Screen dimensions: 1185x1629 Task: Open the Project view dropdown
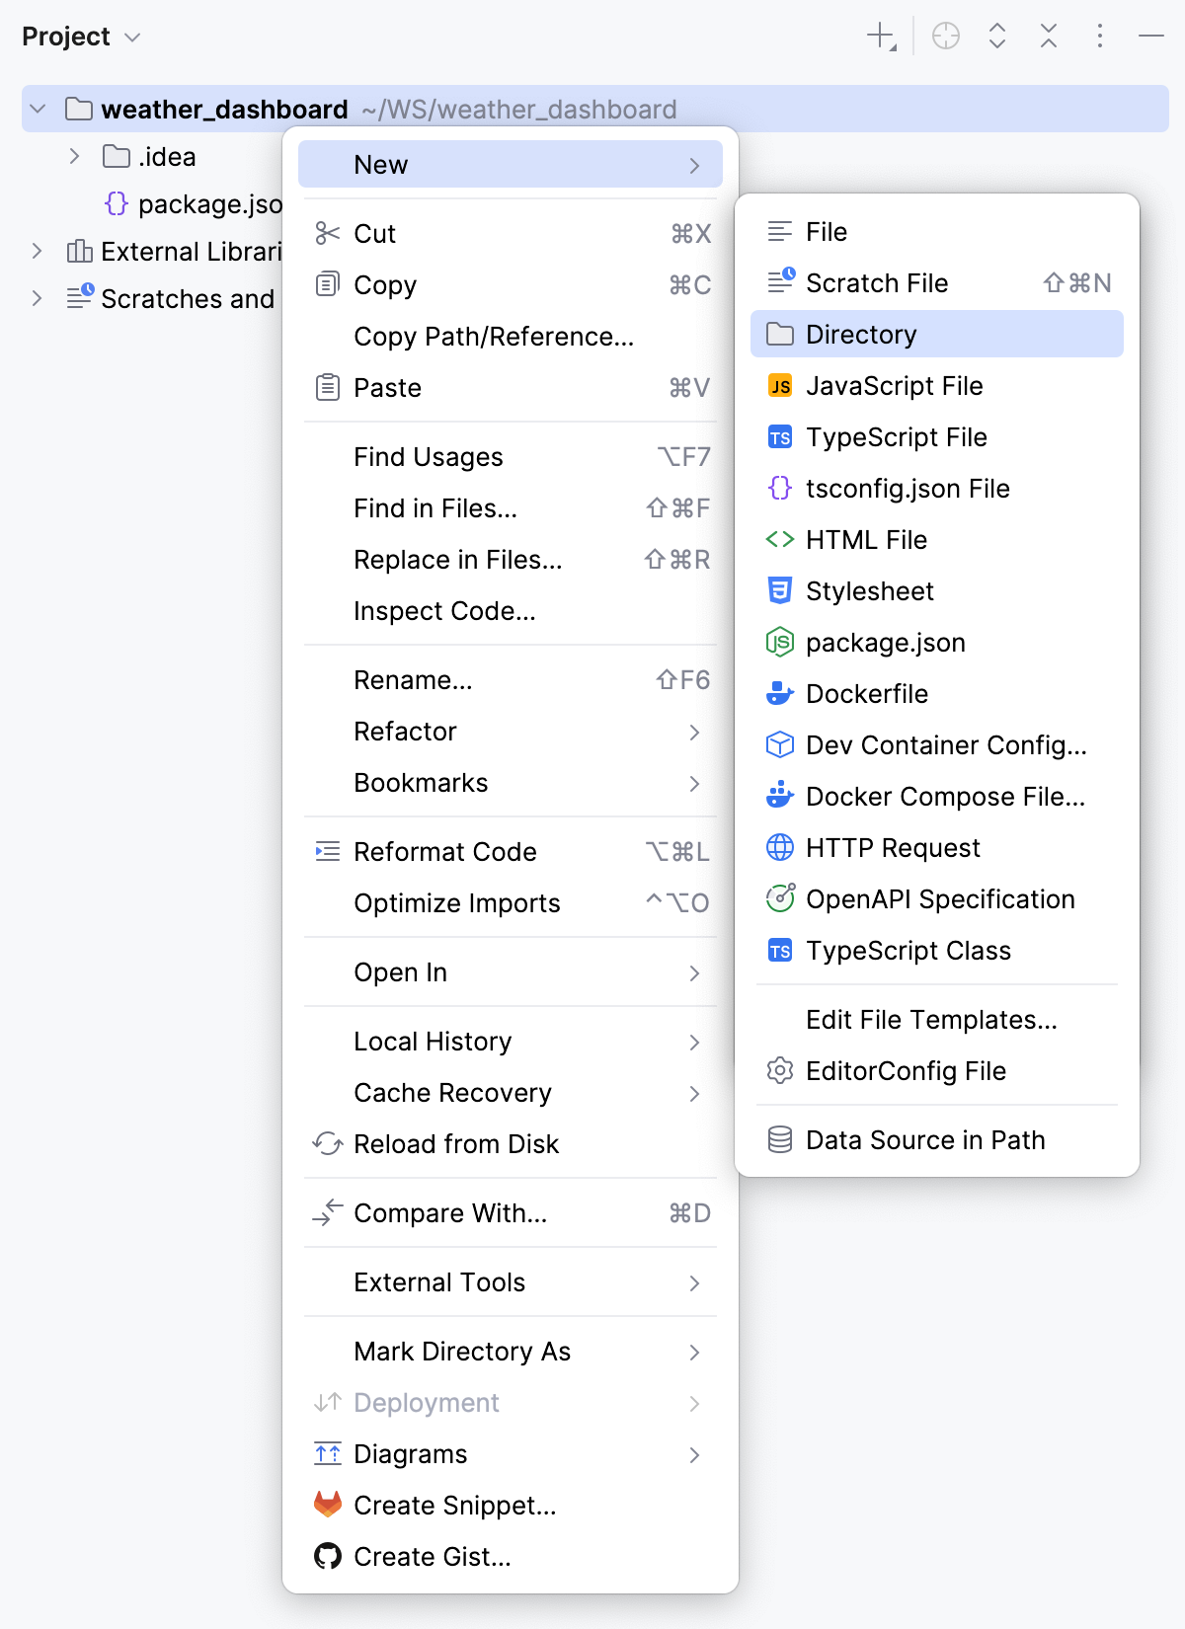[81, 37]
